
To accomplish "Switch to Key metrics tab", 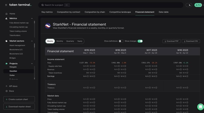I will [x=47, y=12].
